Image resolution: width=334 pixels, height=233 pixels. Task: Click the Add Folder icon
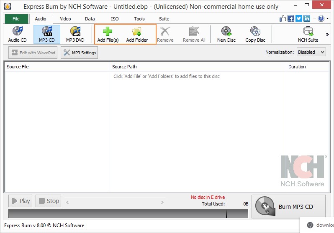point(137,31)
